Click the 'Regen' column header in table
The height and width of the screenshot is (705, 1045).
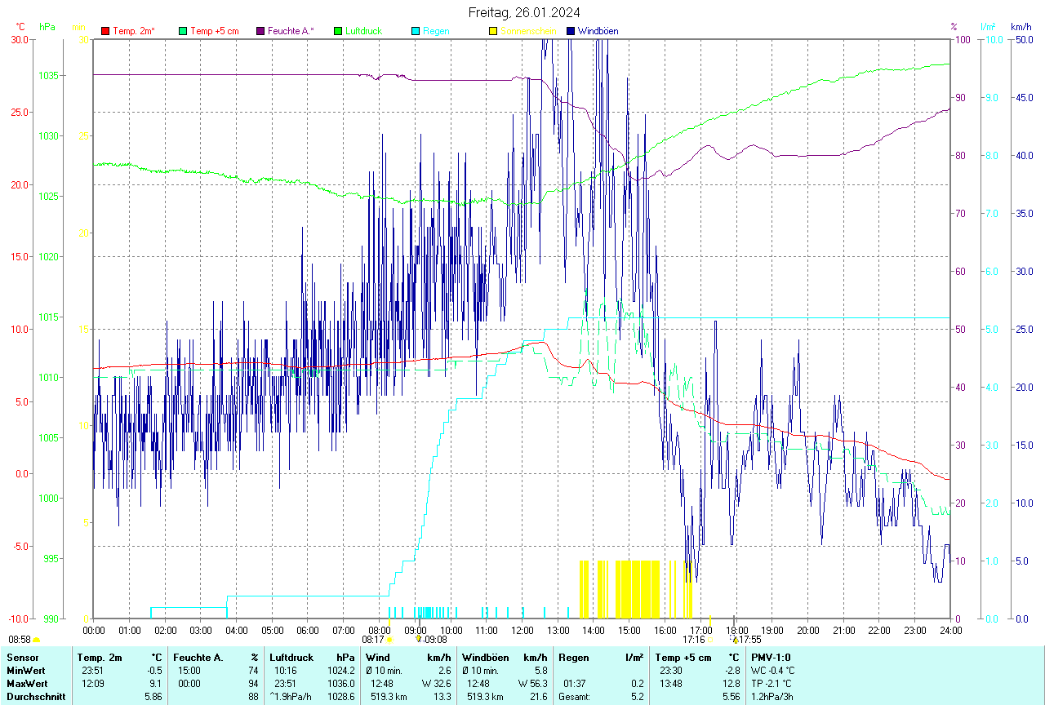click(573, 657)
